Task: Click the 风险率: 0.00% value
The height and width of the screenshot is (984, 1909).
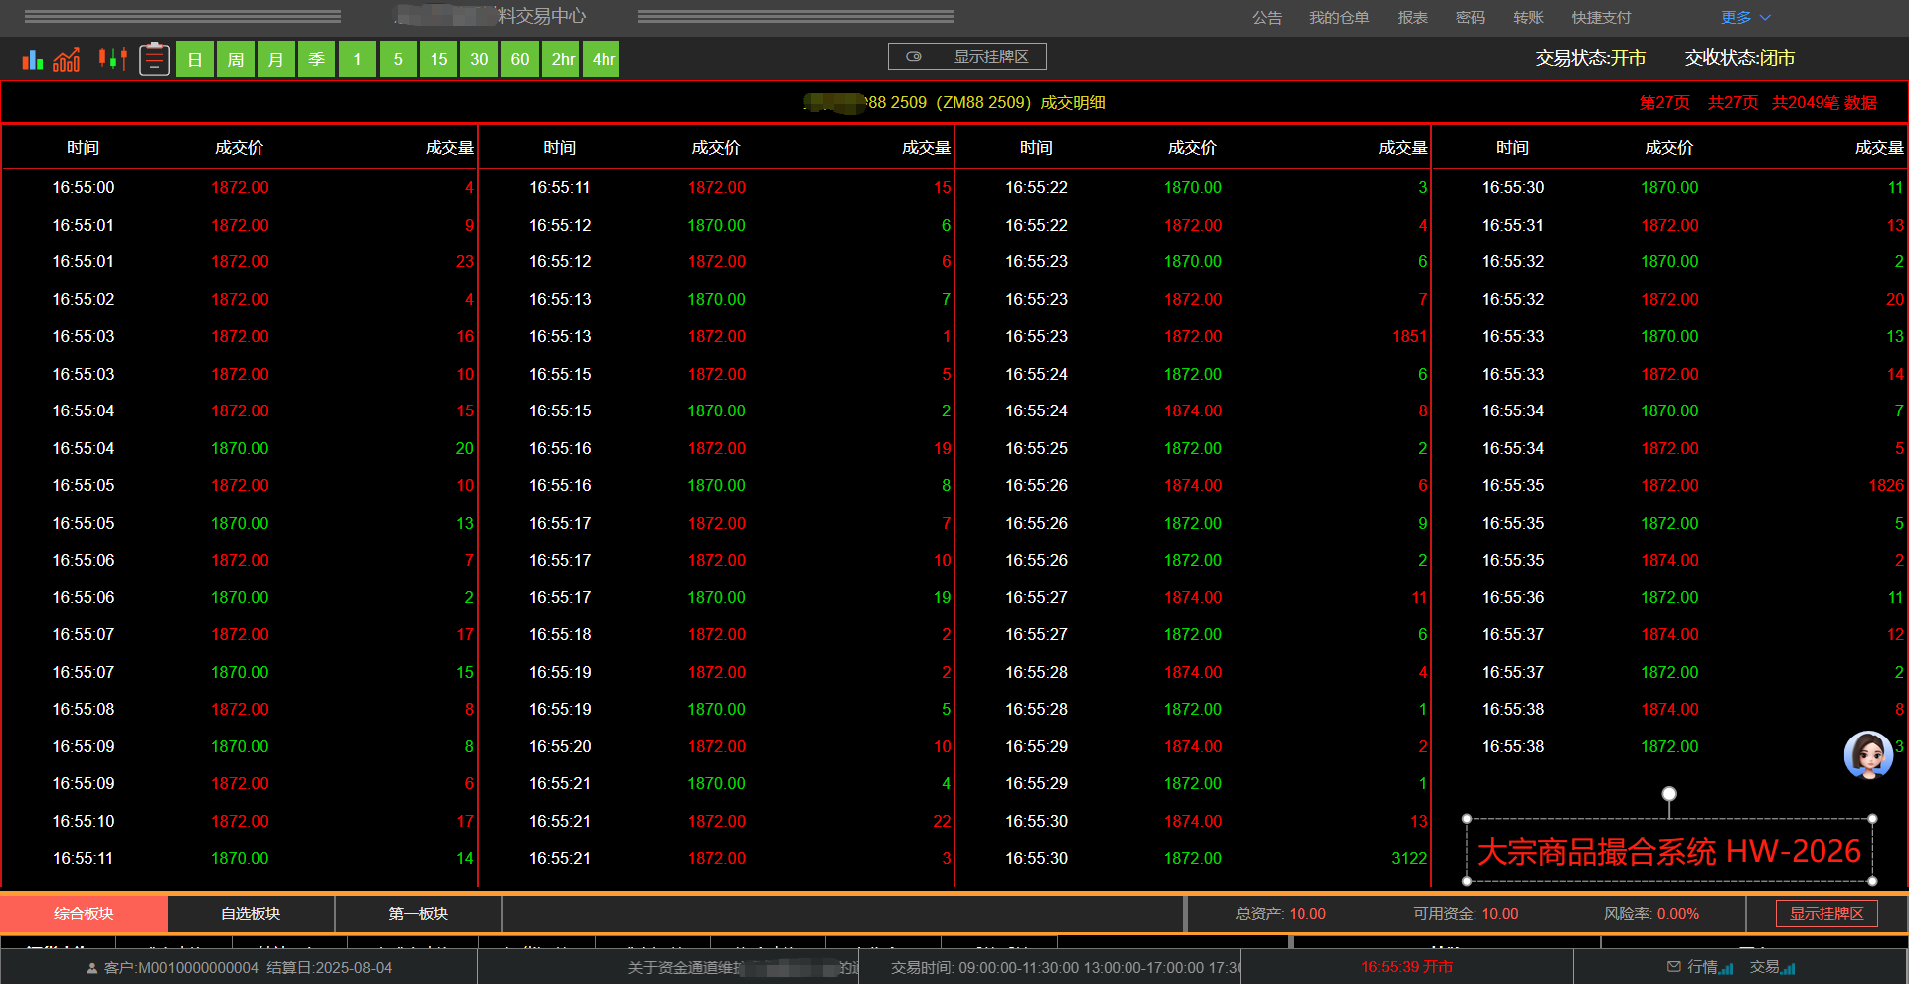Action: tap(1651, 914)
